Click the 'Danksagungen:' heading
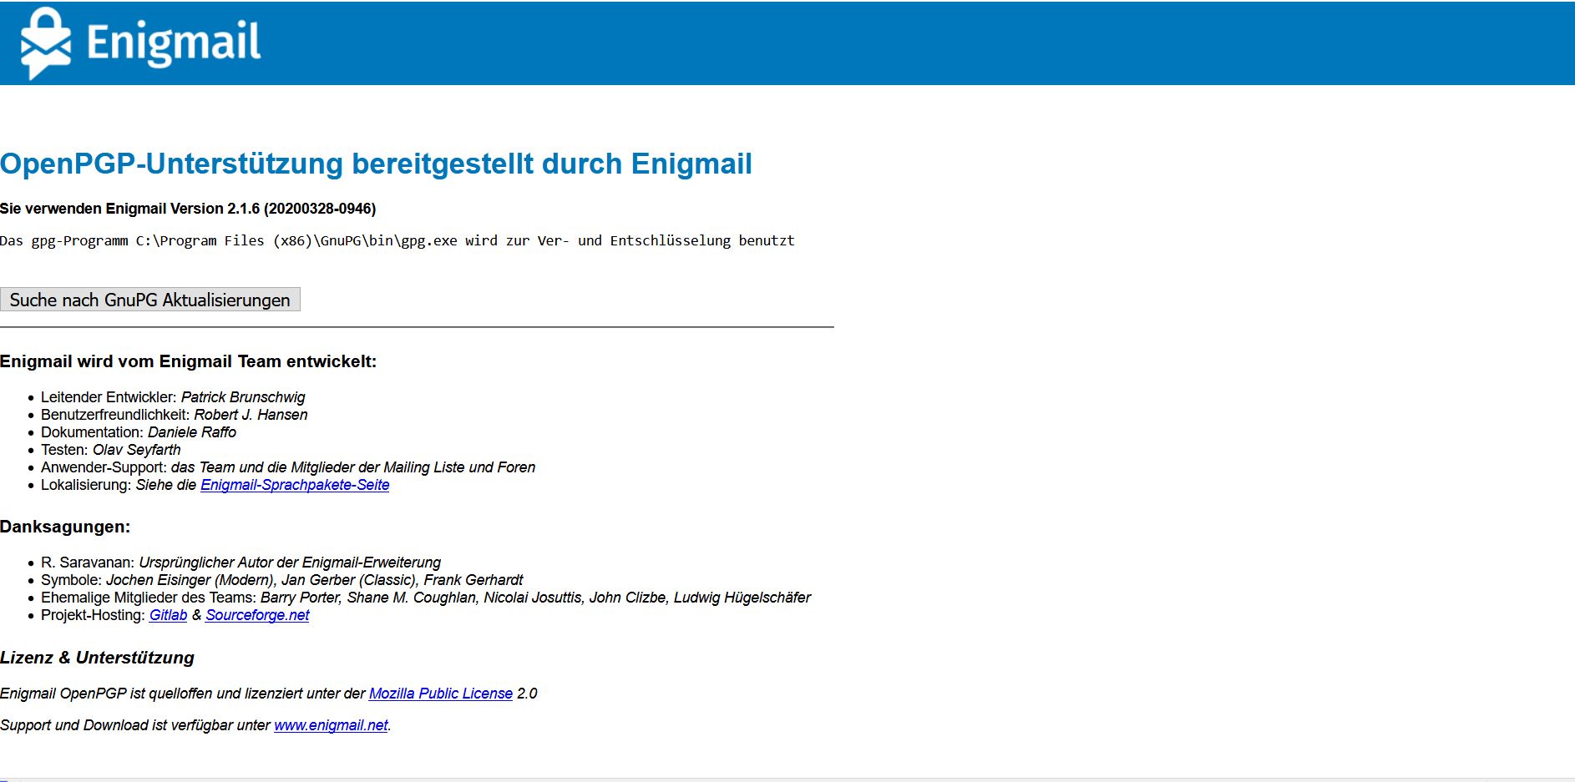 (65, 527)
